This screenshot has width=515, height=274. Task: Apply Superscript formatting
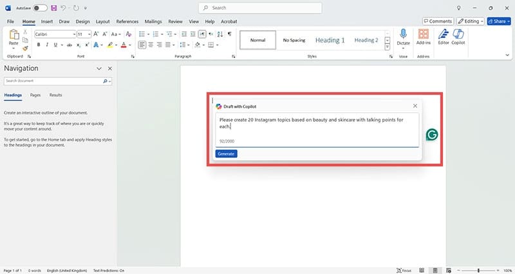click(x=87, y=44)
